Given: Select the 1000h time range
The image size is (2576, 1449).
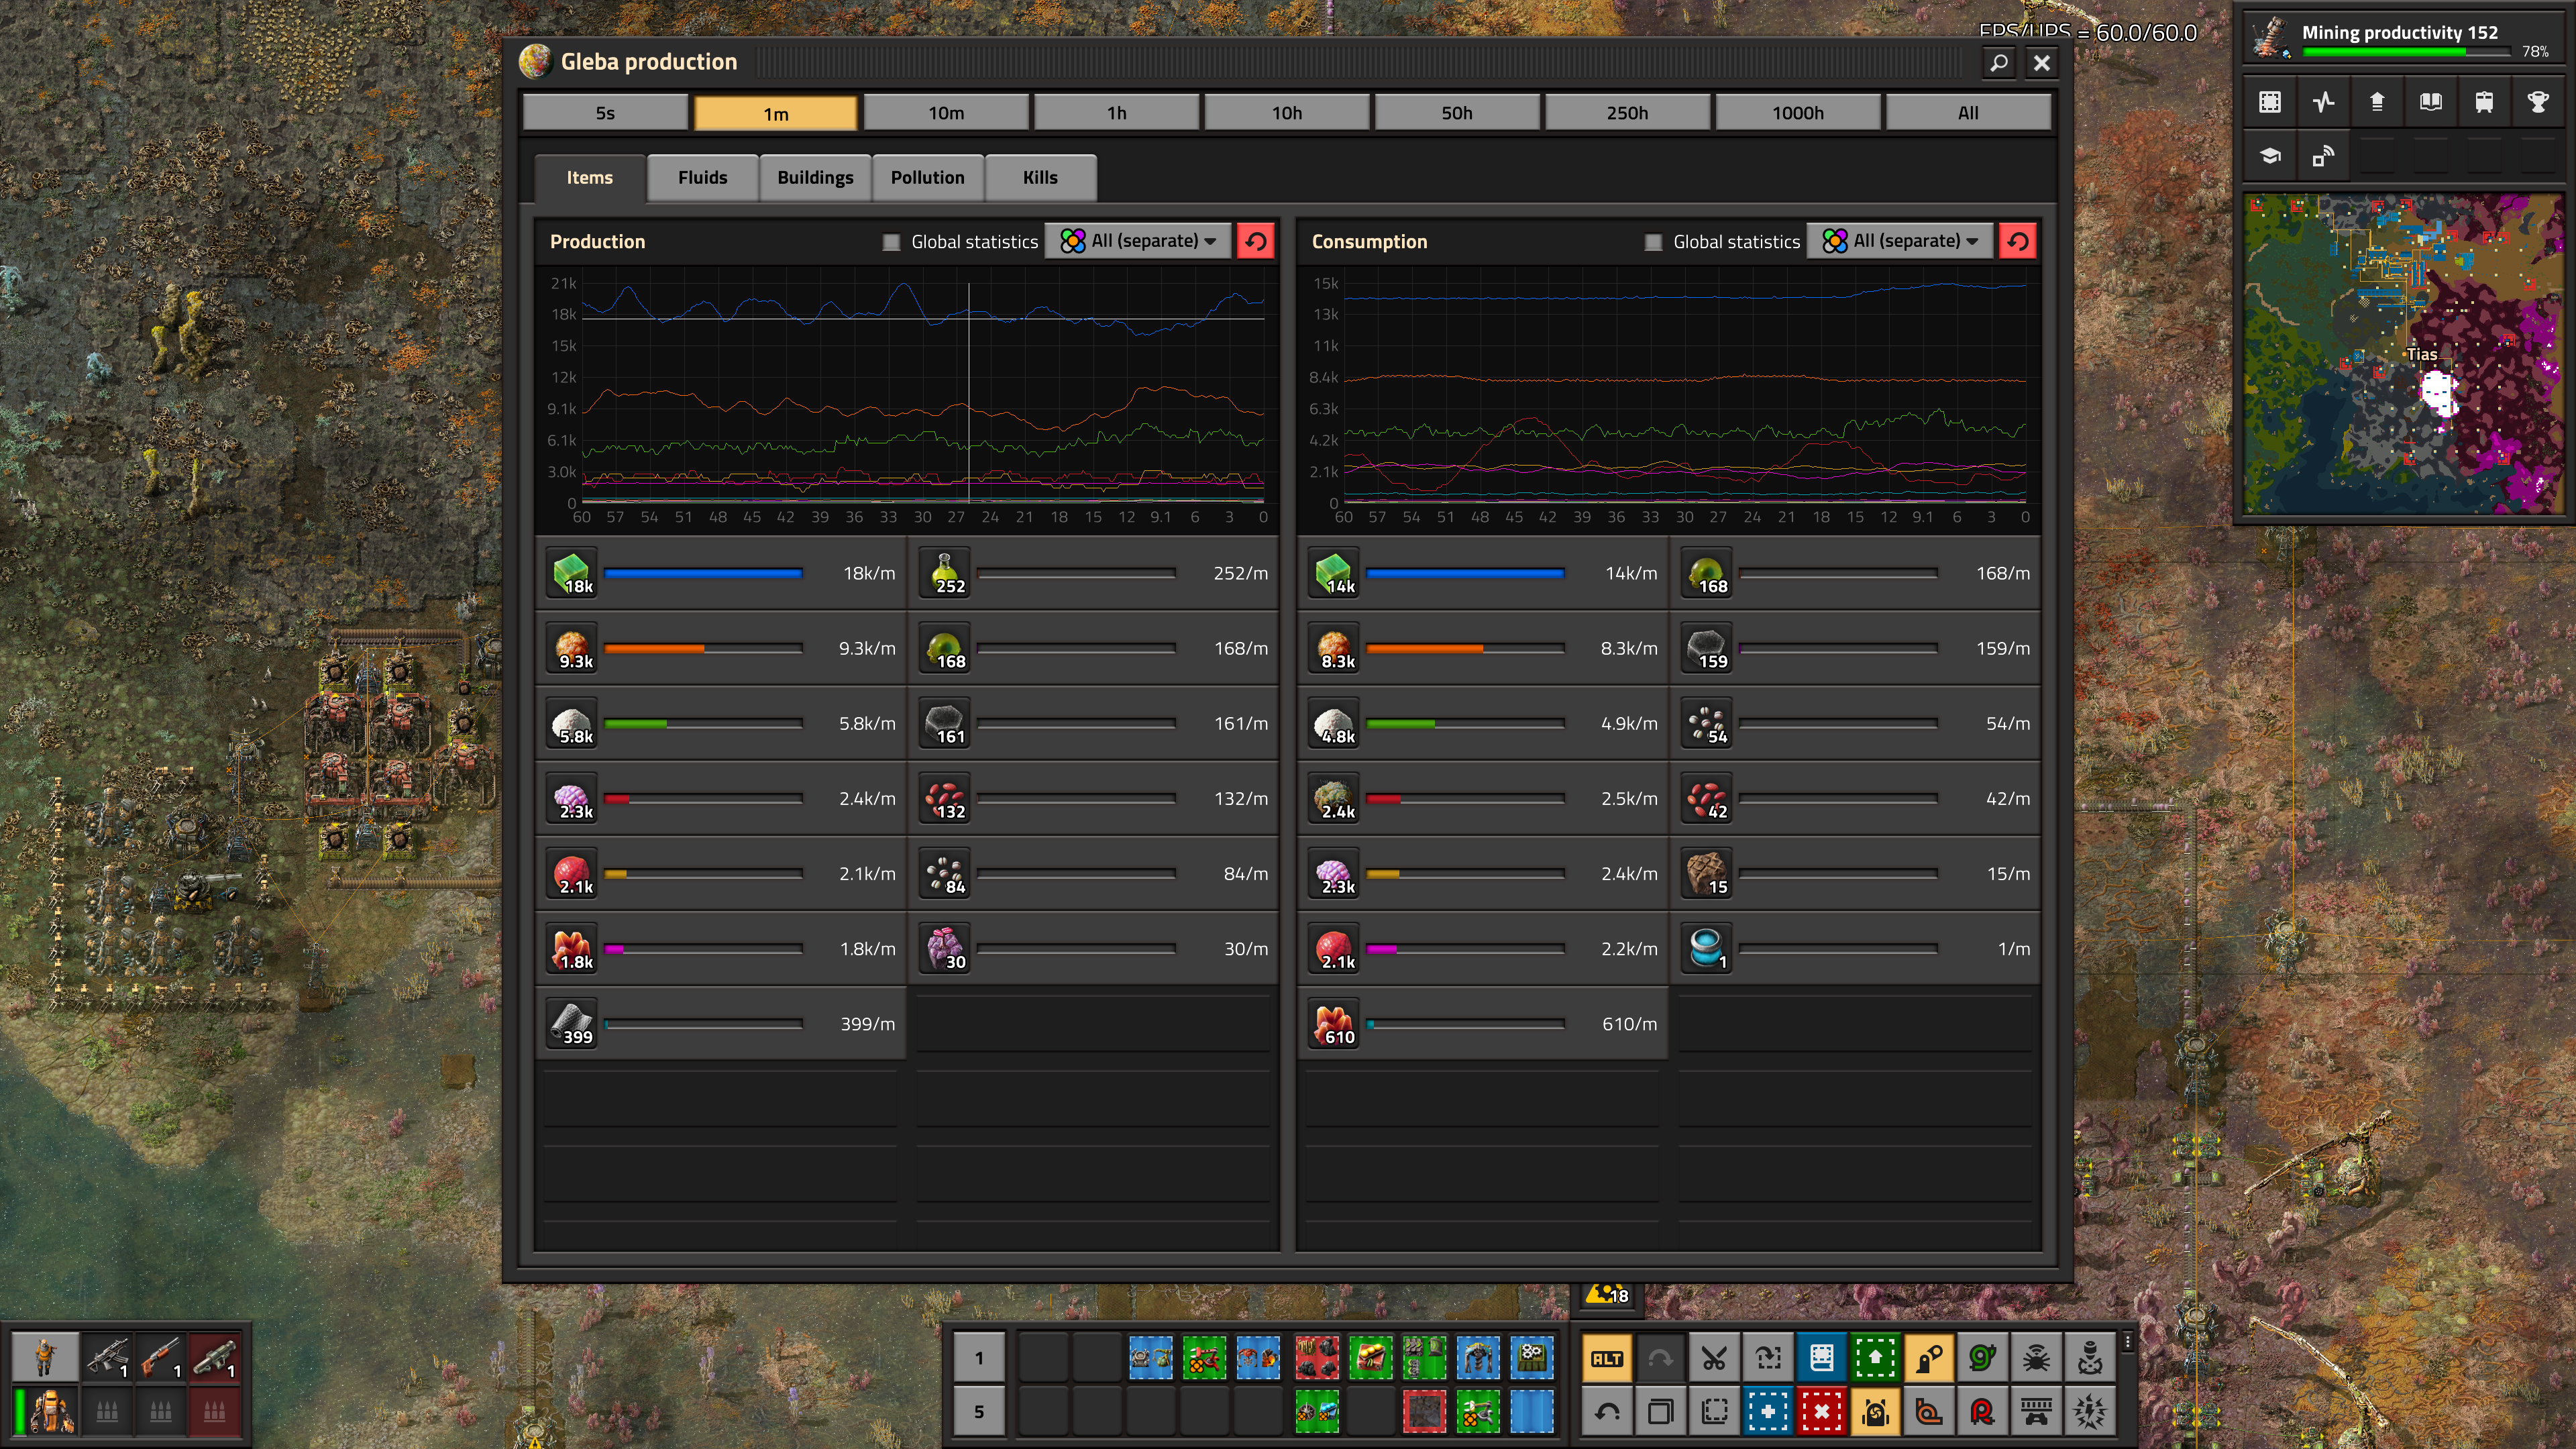Looking at the screenshot, I should pyautogui.click(x=1798, y=113).
